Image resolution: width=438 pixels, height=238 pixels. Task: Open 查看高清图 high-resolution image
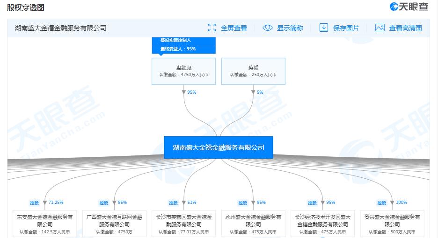click(405, 28)
